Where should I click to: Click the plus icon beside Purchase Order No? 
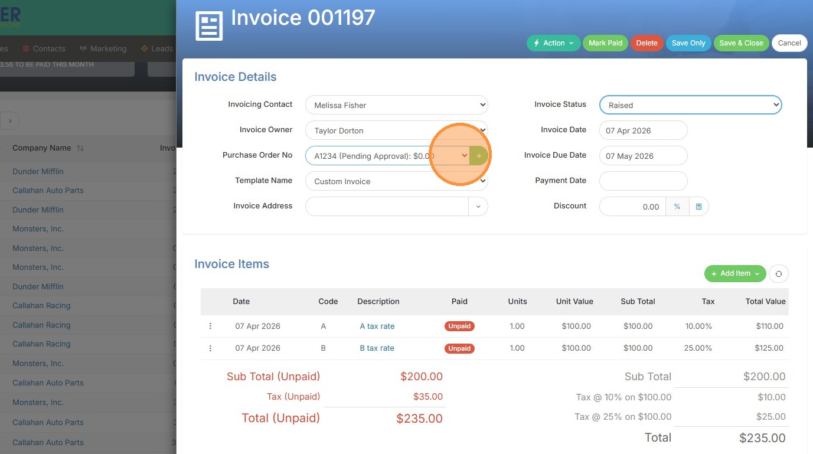coord(479,156)
